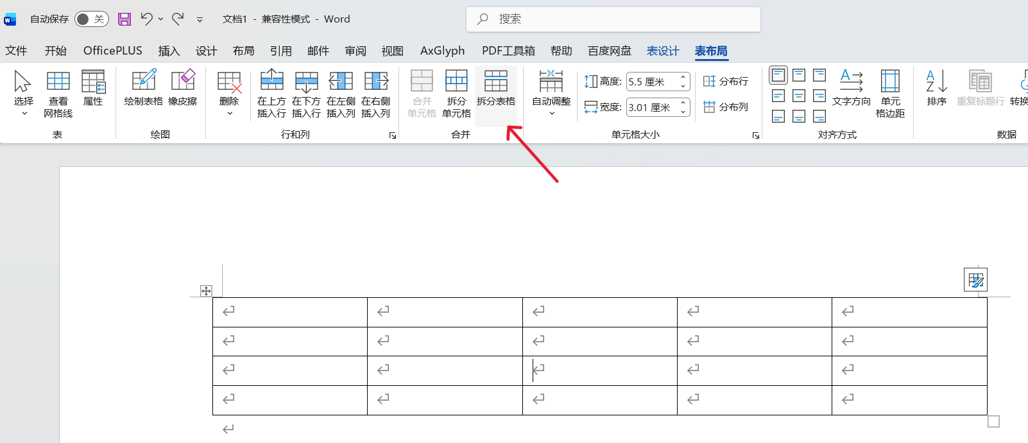1028x443 pixels.
Task: Switch to the 设计 tab
Action: click(207, 51)
